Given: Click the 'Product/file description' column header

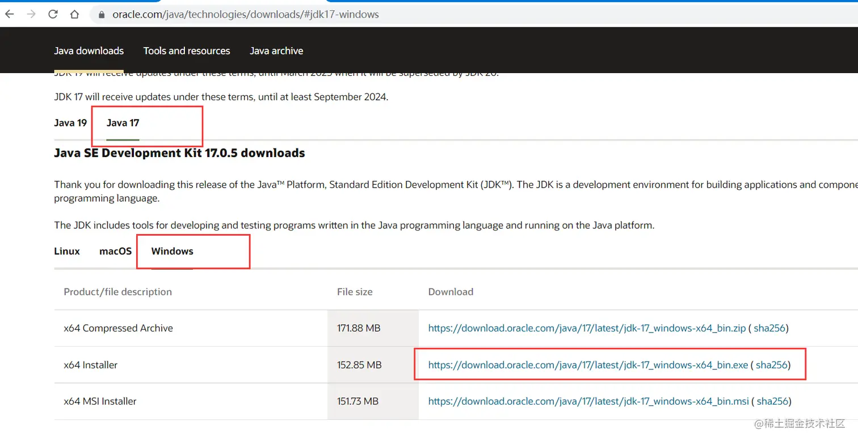Looking at the screenshot, I should pyautogui.click(x=117, y=292).
